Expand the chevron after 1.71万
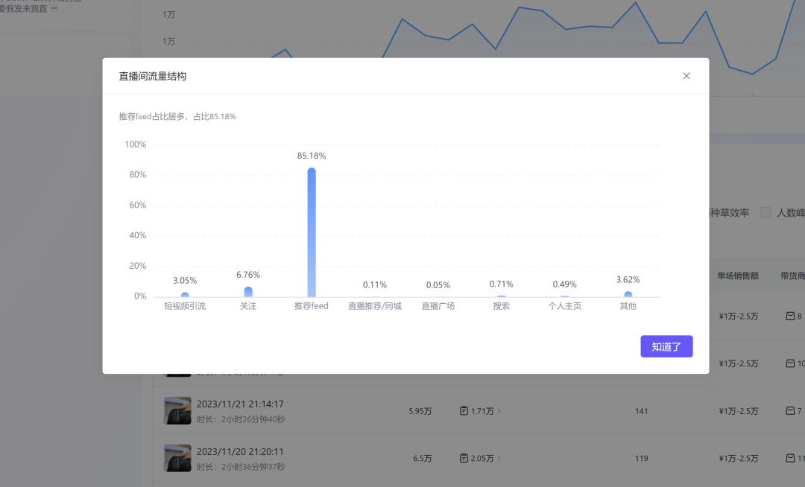 (x=499, y=411)
